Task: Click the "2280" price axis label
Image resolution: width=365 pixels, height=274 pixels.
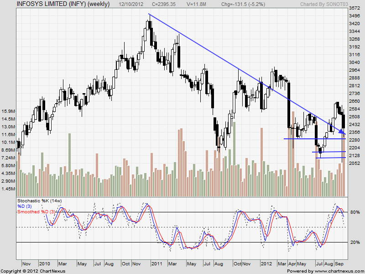Action: coord(355,140)
